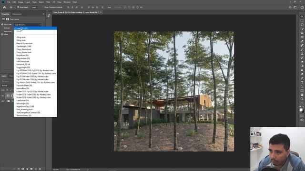
Task: Open the Image menu
Action: (20, 2)
